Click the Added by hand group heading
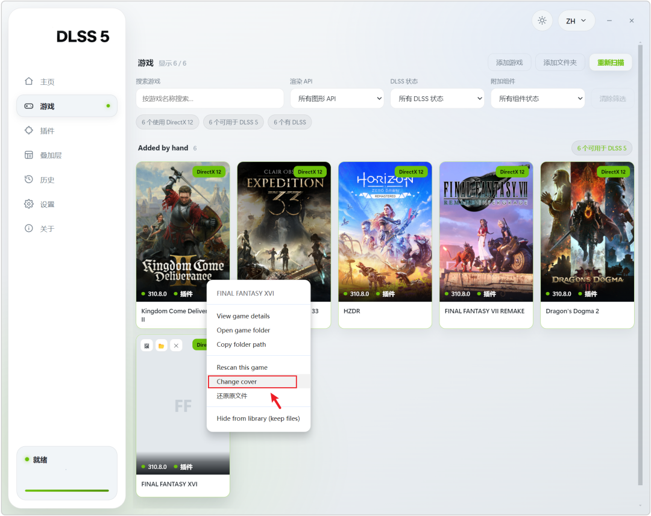 [x=163, y=148]
